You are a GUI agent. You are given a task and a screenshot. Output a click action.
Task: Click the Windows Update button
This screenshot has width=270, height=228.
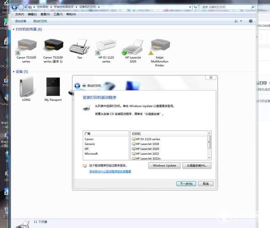click(165, 165)
